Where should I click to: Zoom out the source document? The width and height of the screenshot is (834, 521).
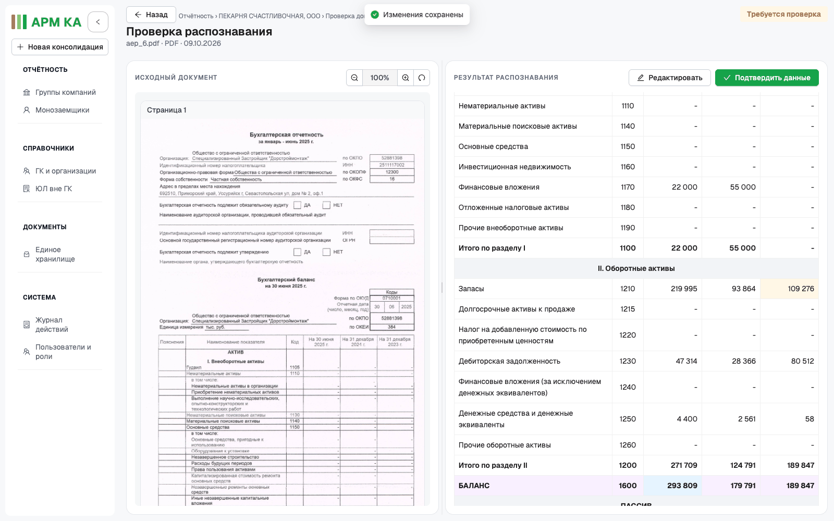354,78
